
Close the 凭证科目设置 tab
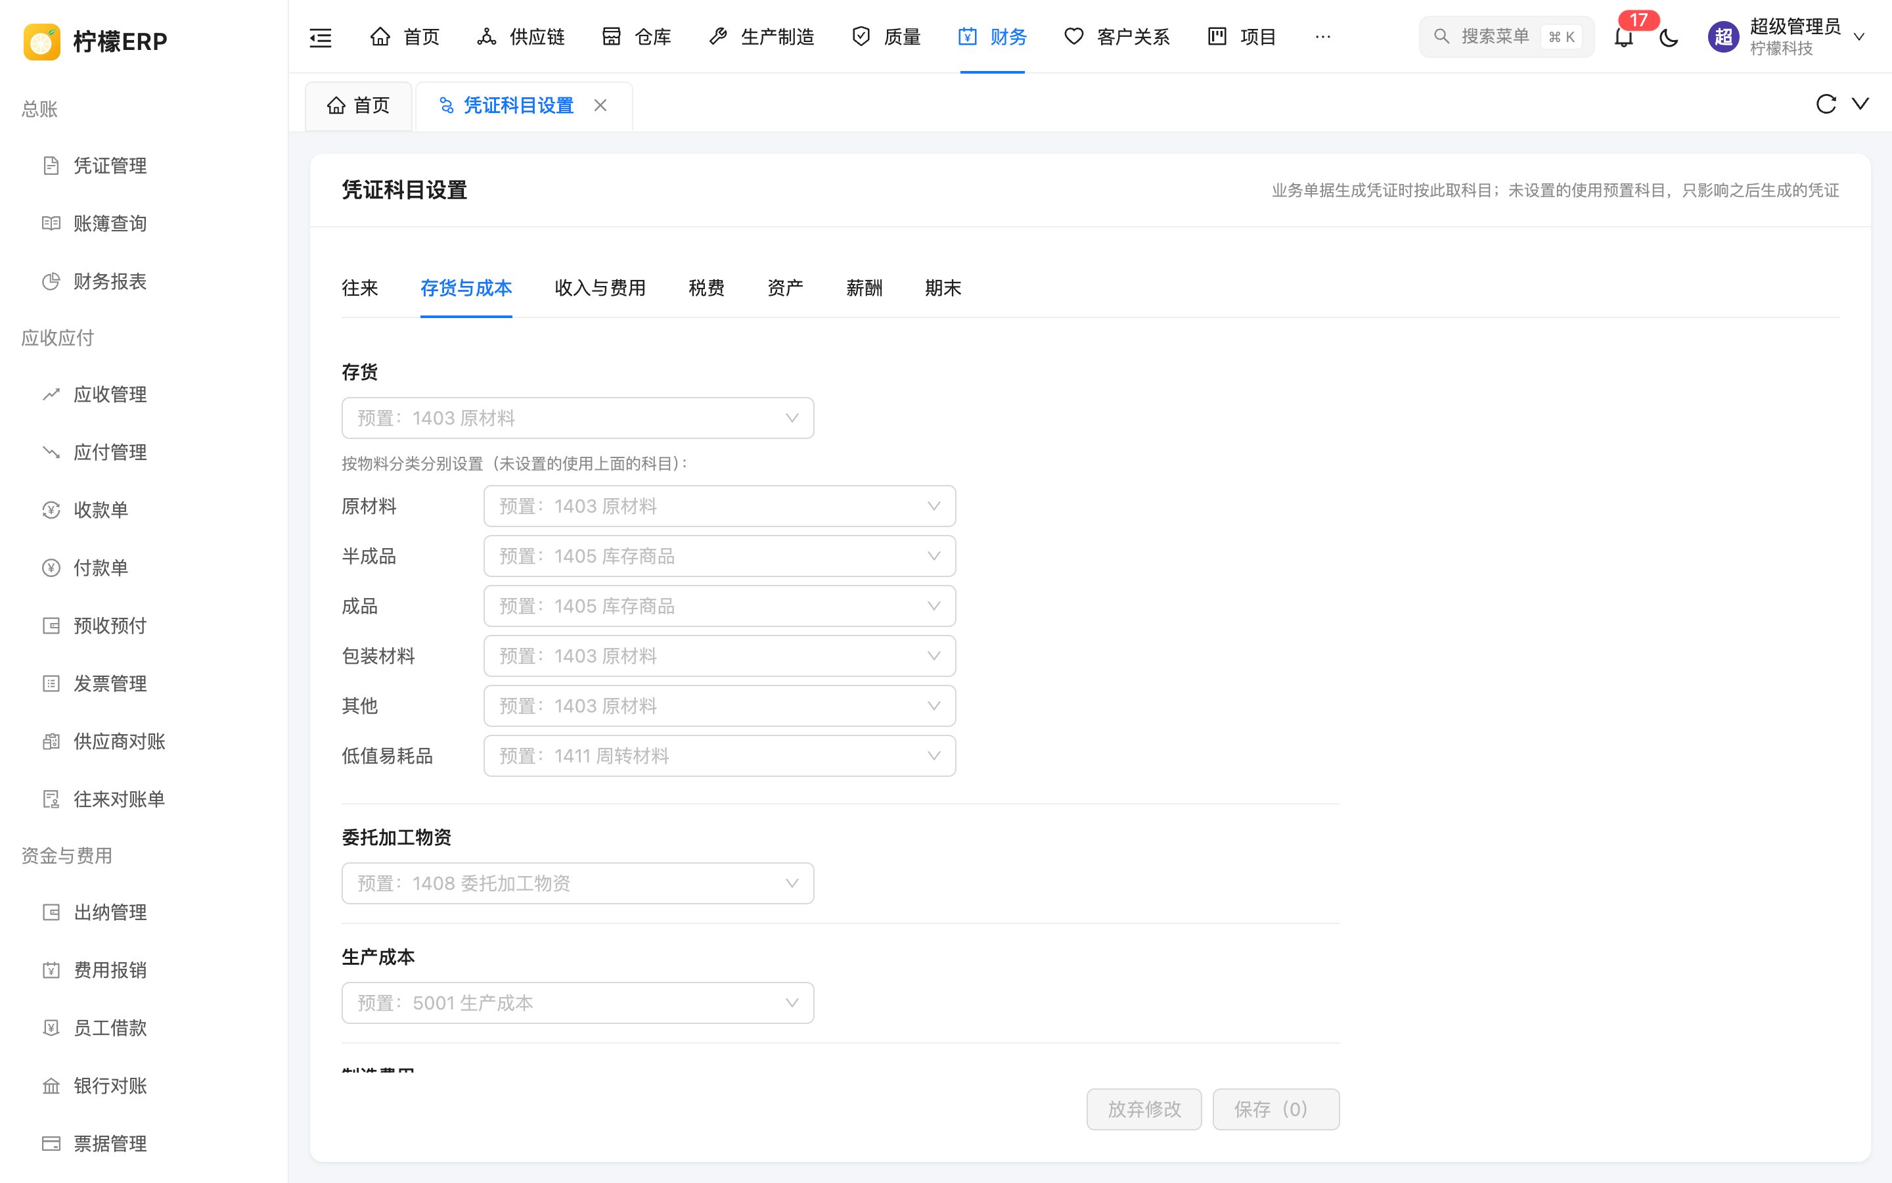600,105
